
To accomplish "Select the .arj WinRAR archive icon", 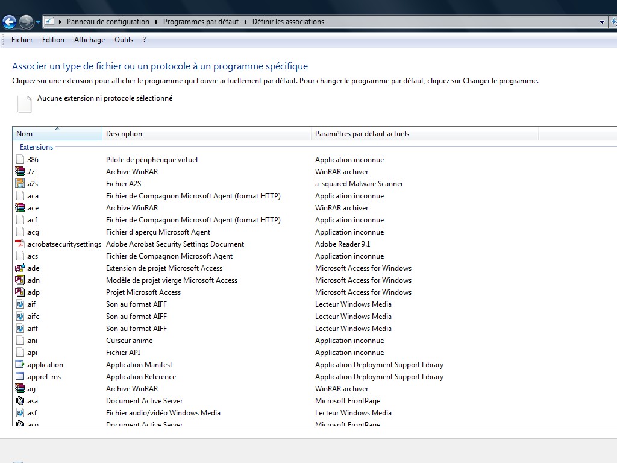I will pyautogui.click(x=20, y=389).
